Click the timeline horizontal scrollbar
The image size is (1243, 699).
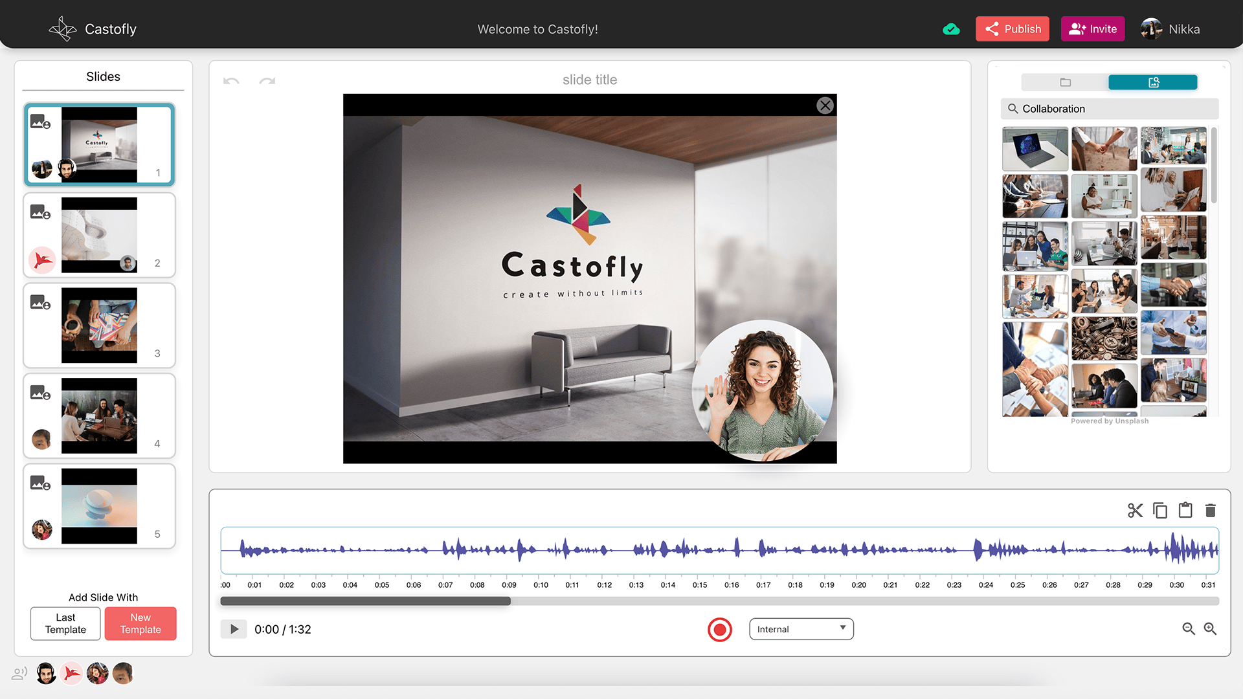(x=719, y=601)
